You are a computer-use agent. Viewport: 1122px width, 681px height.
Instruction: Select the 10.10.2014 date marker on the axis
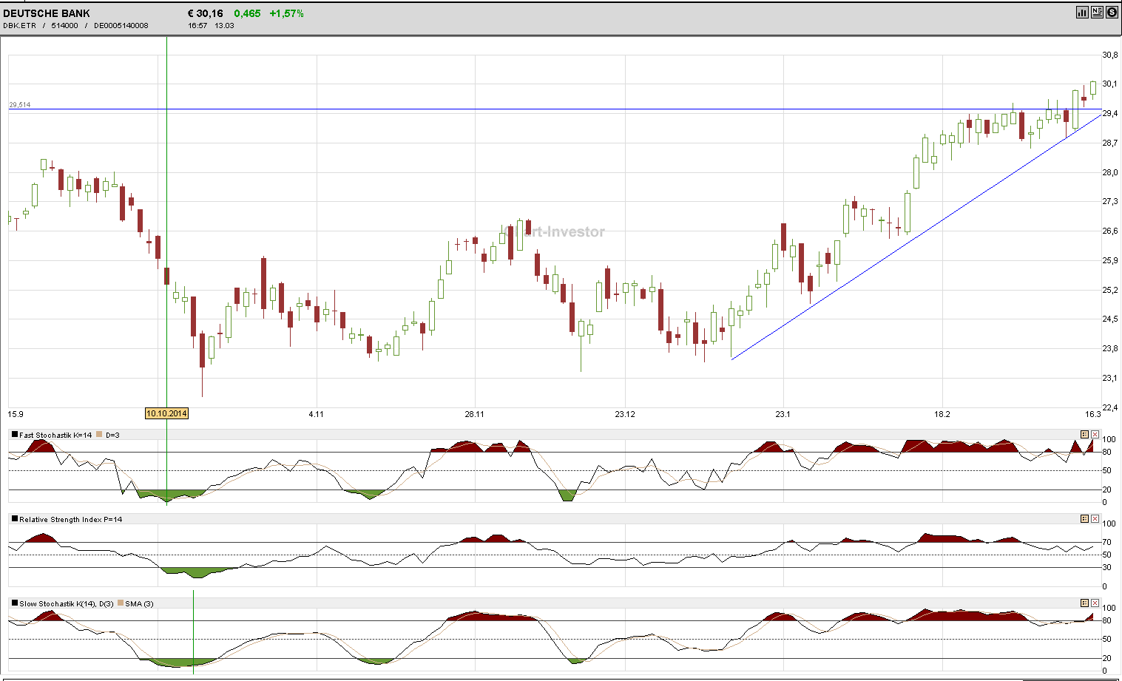coord(166,413)
